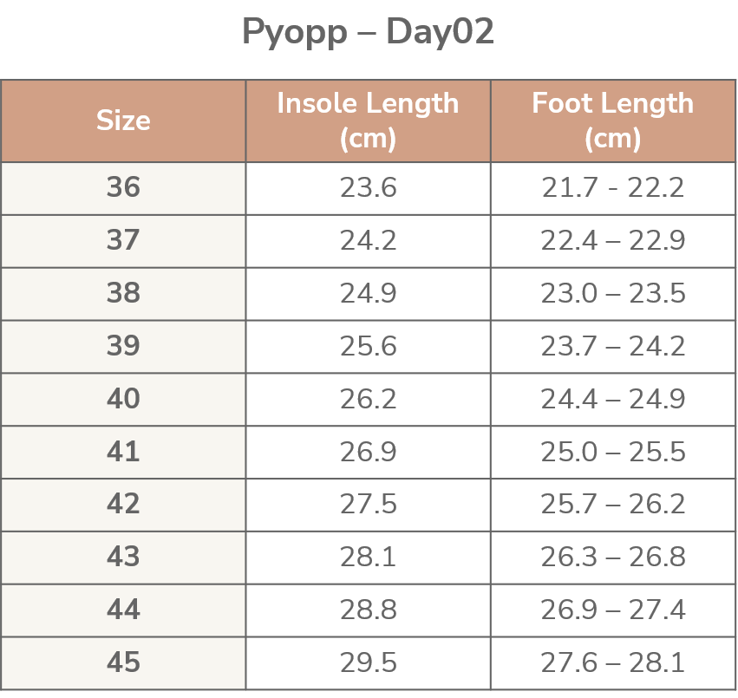This screenshot has height=698, width=738.
Task: Click insole length value 28.8
Action: point(368,610)
